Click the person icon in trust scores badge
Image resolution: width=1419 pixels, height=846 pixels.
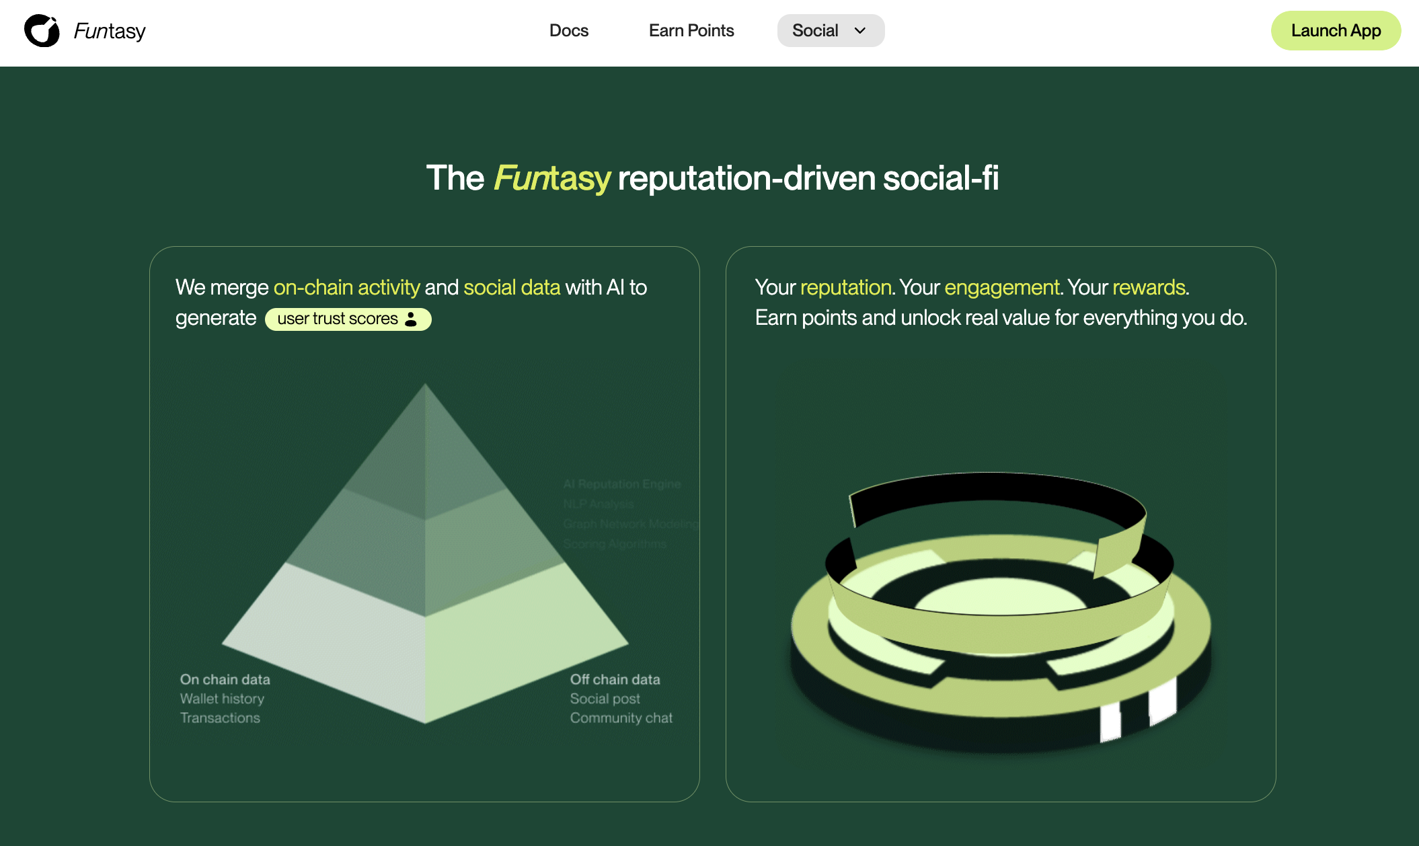pyautogui.click(x=411, y=319)
